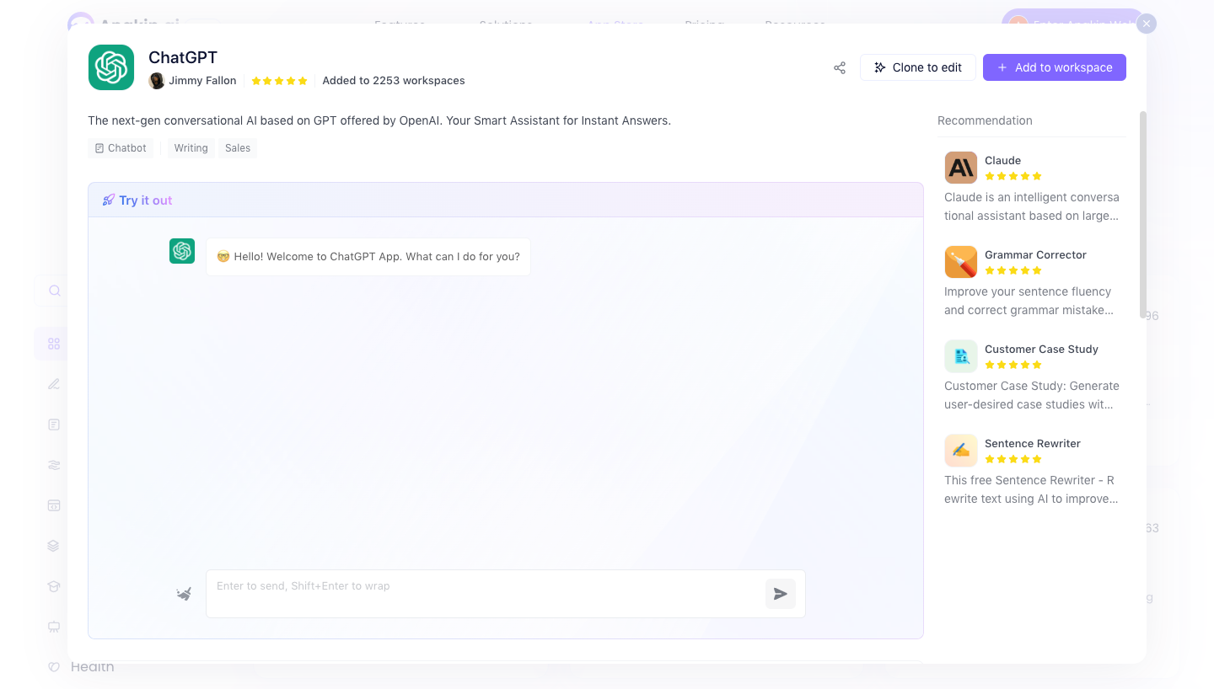Add ChatGPT to workspace

1055,67
